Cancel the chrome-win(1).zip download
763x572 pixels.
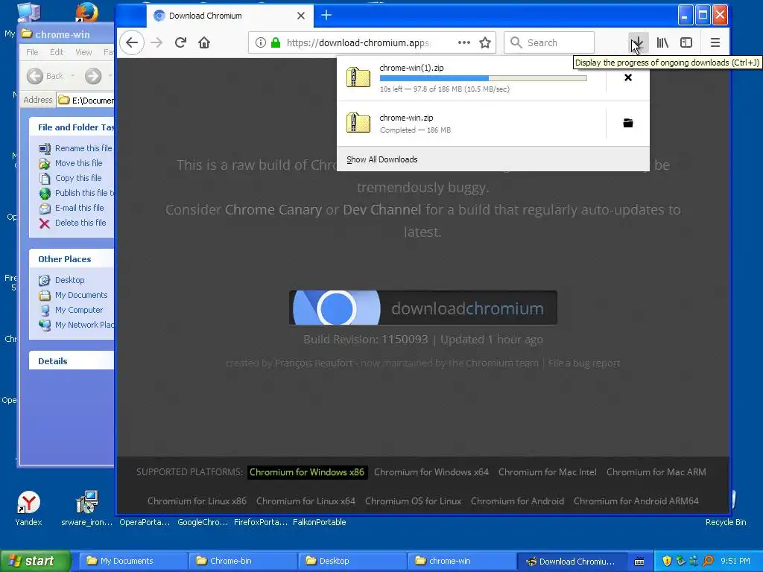tap(627, 77)
